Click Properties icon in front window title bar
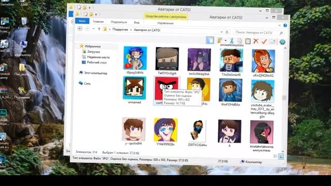 85,14
